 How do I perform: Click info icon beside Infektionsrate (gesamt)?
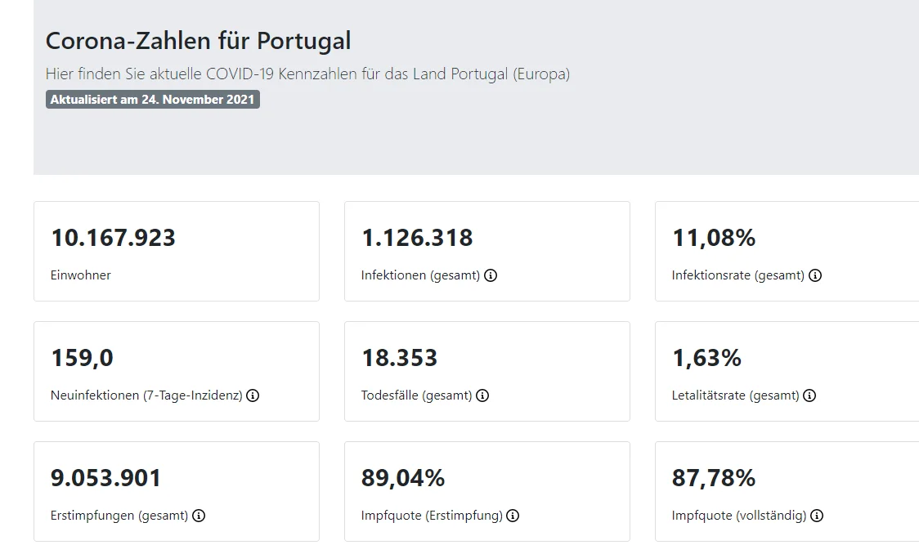[x=815, y=276]
